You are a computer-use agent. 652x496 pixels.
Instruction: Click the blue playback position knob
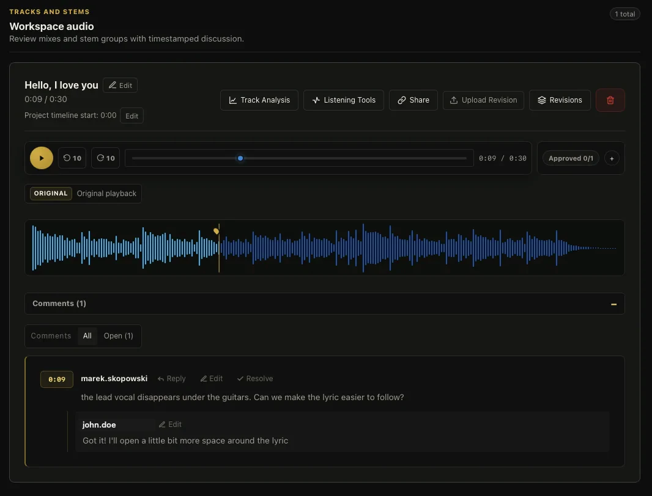tap(240, 158)
